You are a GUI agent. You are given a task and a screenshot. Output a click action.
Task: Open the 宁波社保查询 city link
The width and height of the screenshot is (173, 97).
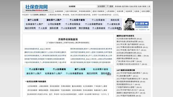pyautogui.click(x=66, y=90)
